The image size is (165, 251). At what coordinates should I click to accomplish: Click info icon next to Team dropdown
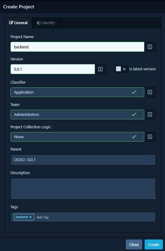click(x=150, y=114)
